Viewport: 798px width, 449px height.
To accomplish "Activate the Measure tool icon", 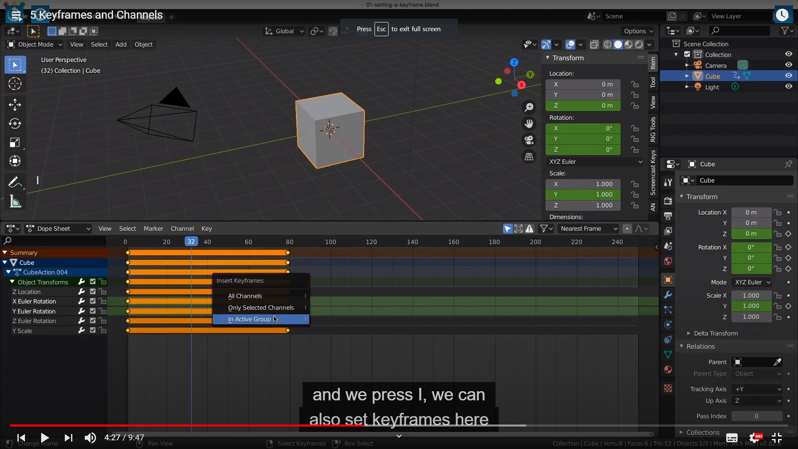I will point(15,202).
